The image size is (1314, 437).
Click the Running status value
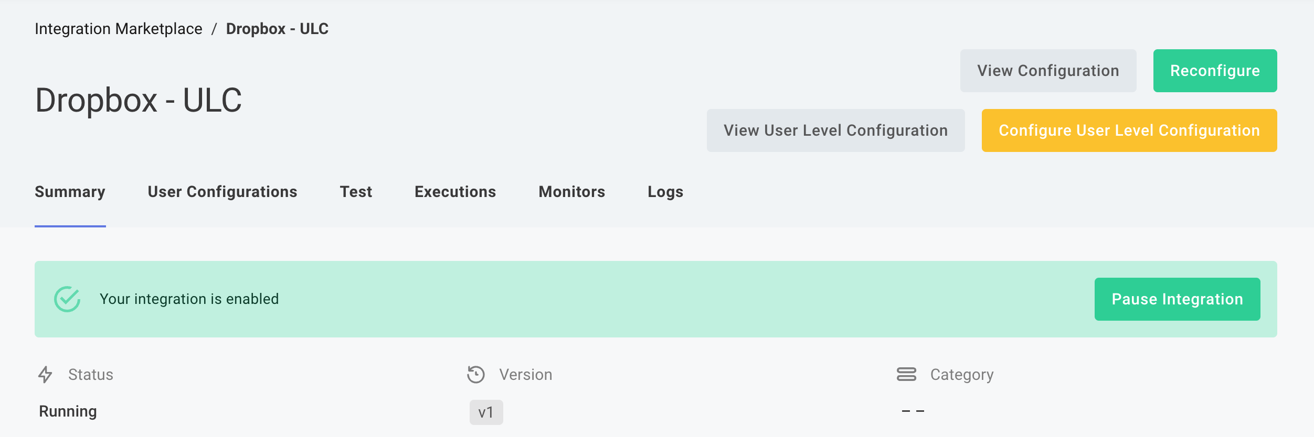(x=68, y=412)
